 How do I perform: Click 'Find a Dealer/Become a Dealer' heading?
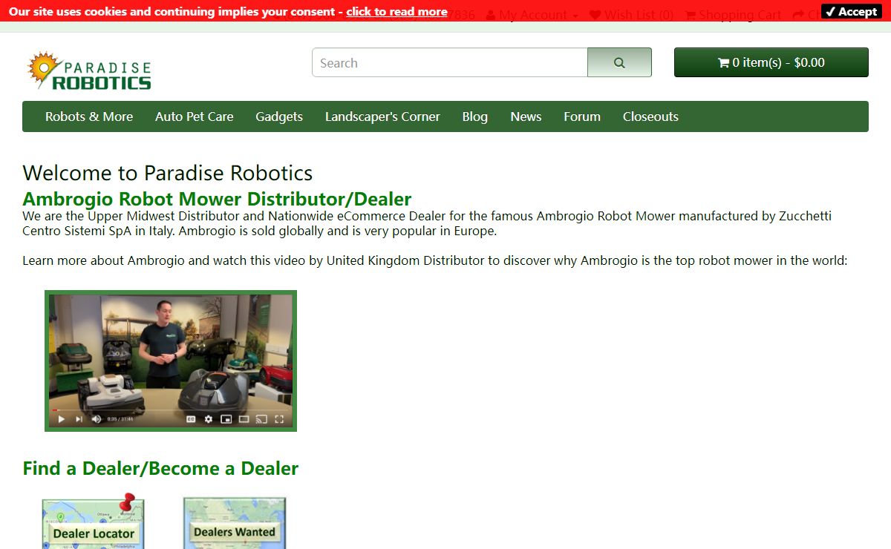pos(160,468)
